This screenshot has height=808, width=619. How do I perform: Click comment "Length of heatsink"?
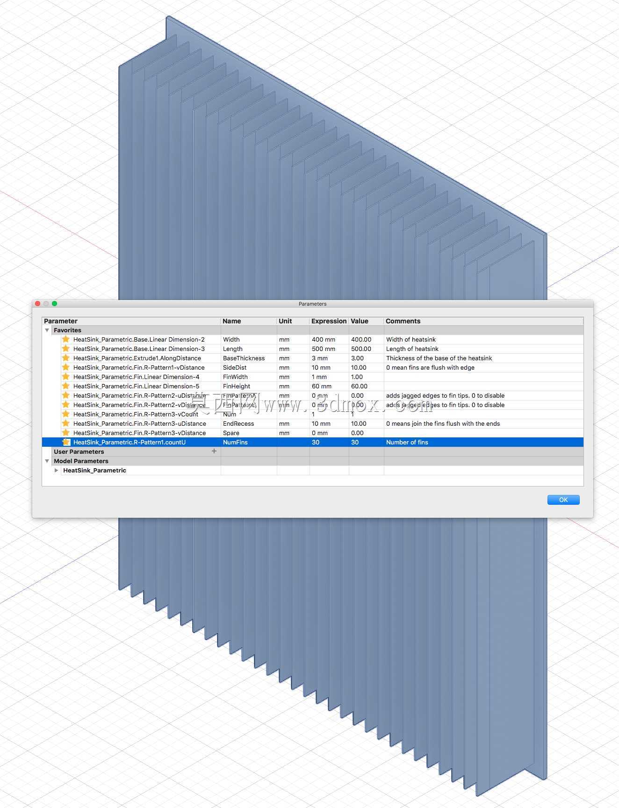click(x=412, y=349)
